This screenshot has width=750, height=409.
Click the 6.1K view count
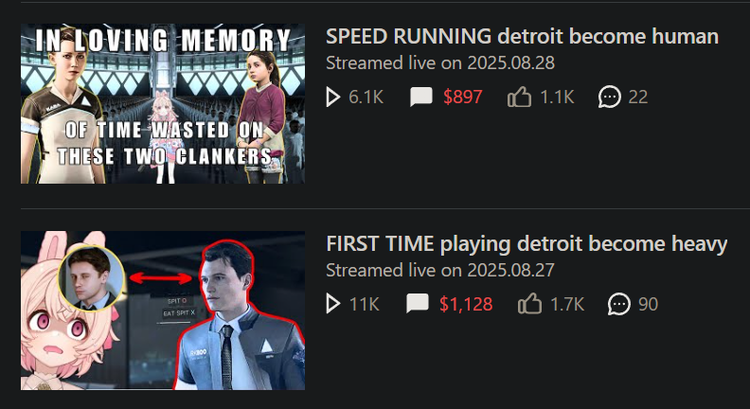tap(366, 98)
